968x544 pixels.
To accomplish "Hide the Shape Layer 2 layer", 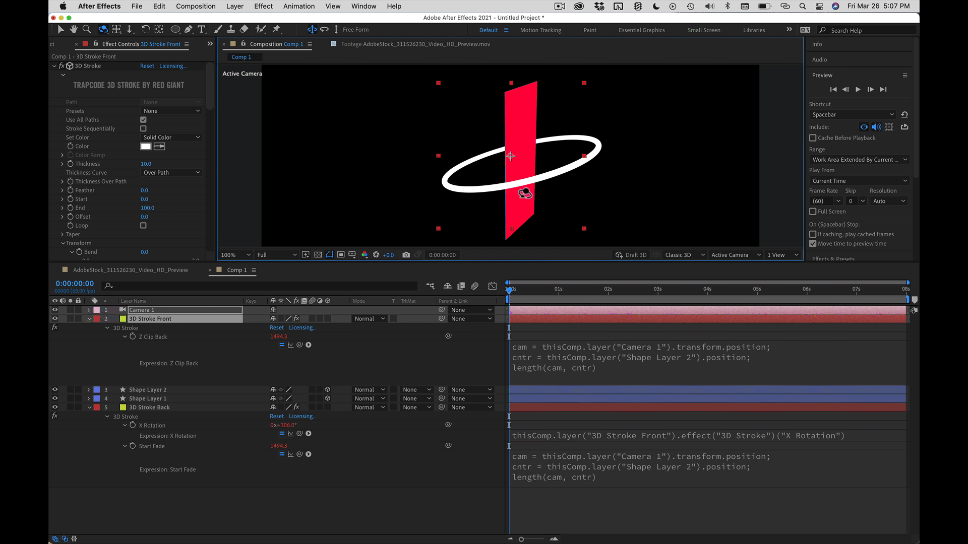I will 55,389.
